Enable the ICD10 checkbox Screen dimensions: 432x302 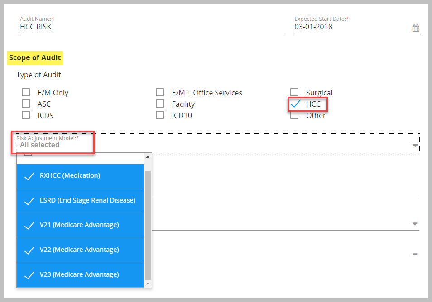(160, 115)
